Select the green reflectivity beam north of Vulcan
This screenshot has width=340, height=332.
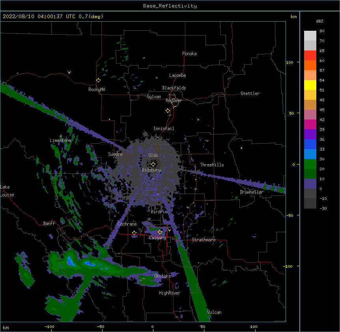(192, 277)
